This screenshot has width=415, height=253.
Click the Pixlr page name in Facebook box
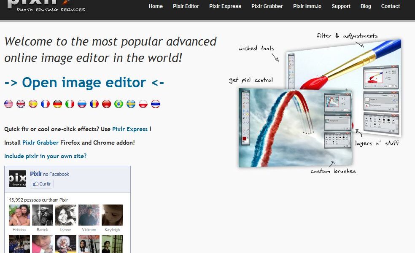(36, 174)
